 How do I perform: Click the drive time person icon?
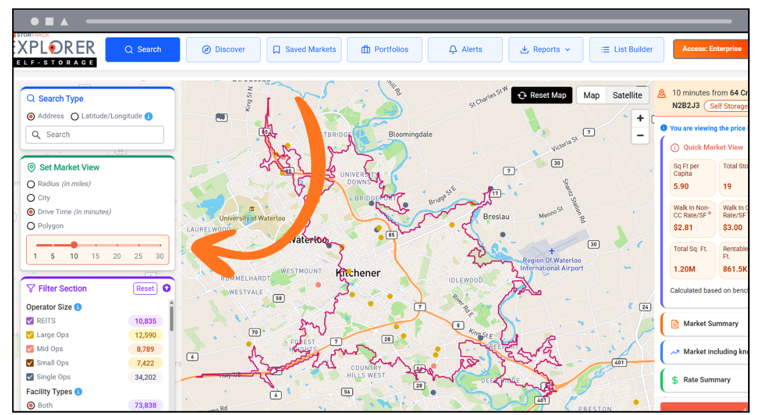[662, 94]
